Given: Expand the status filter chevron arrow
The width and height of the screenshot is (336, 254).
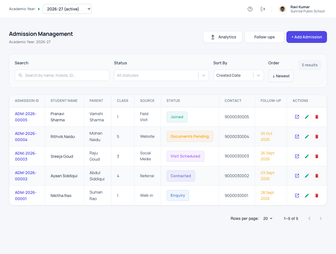Looking at the screenshot, I should pyautogui.click(x=204, y=75).
